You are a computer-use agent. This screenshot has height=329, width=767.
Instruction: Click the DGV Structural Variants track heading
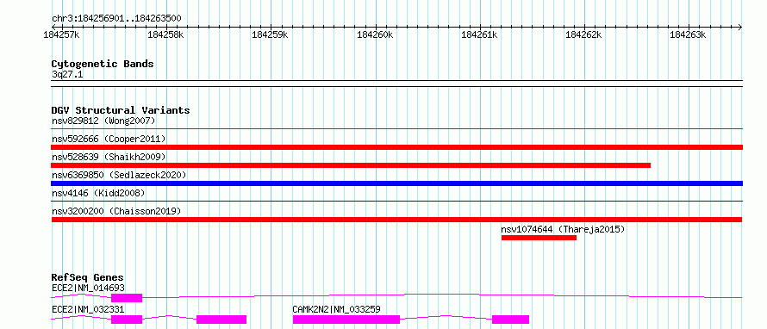pos(121,110)
